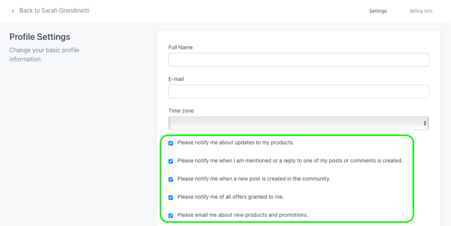The image size is (451, 226).
Task: Click the E-mail field label
Action: click(176, 79)
